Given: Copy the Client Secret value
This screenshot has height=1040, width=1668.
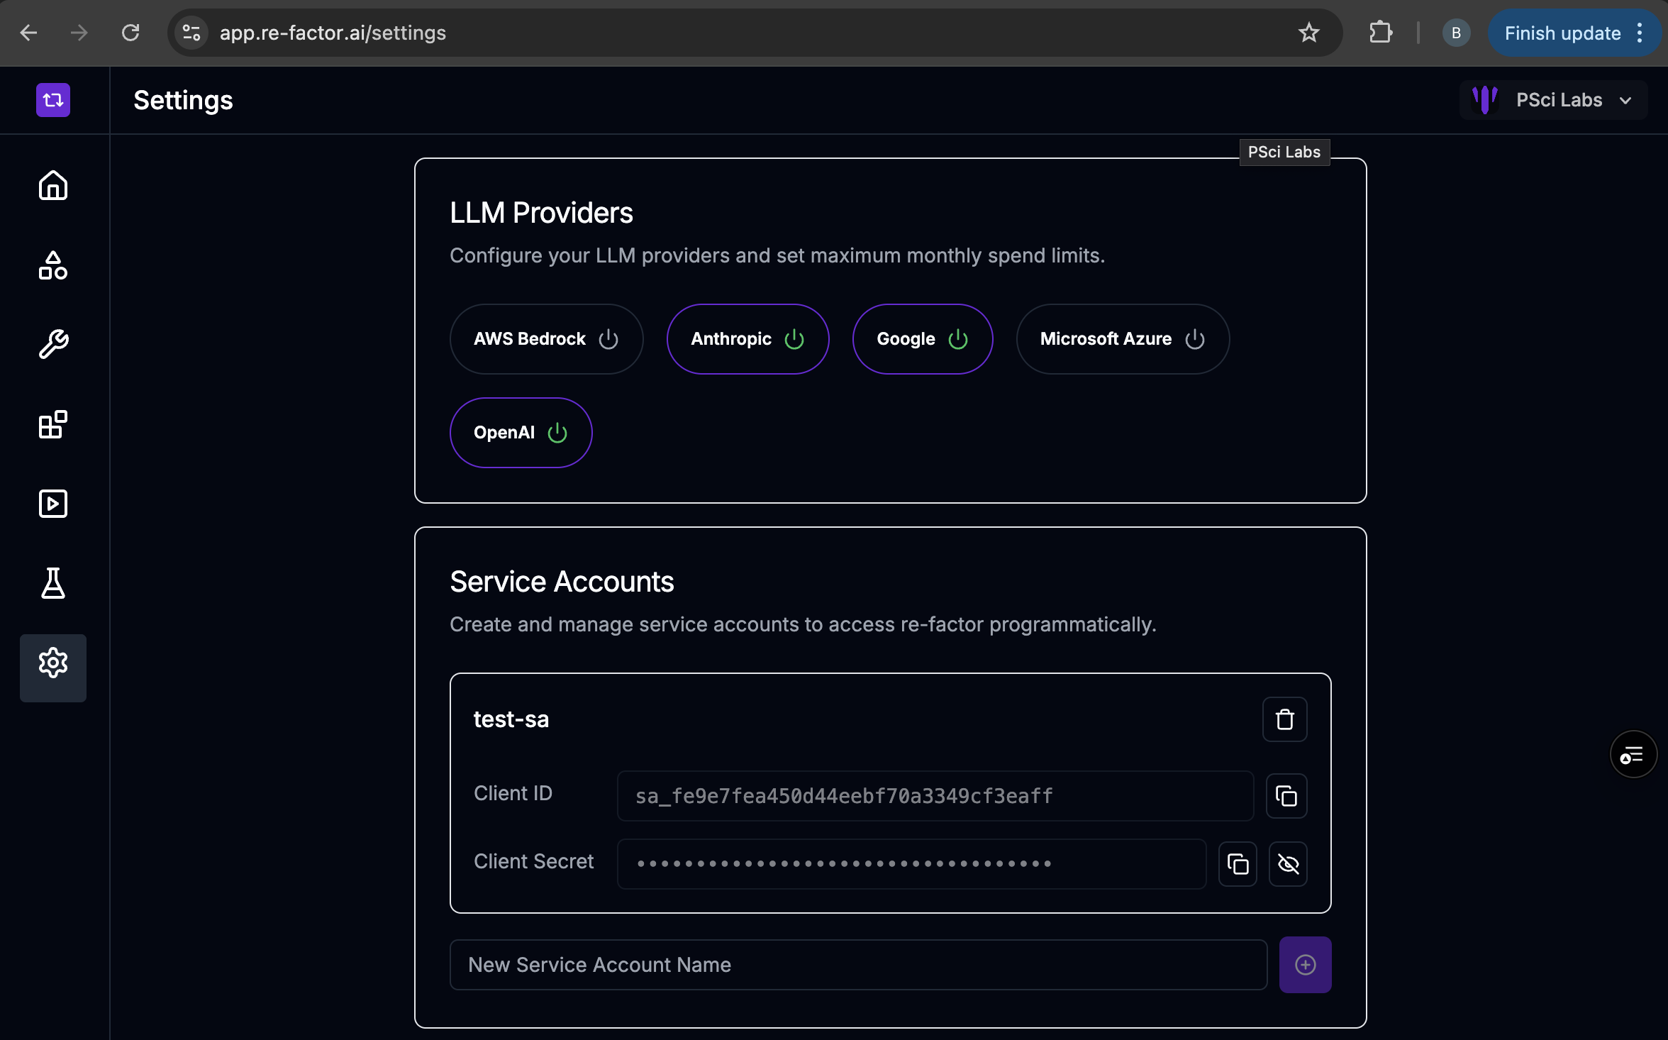Looking at the screenshot, I should (1238, 864).
